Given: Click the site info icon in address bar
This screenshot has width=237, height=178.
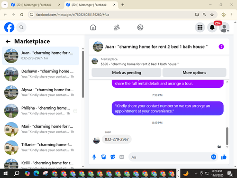Looking at the screenshot, I should tap(32, 15).
